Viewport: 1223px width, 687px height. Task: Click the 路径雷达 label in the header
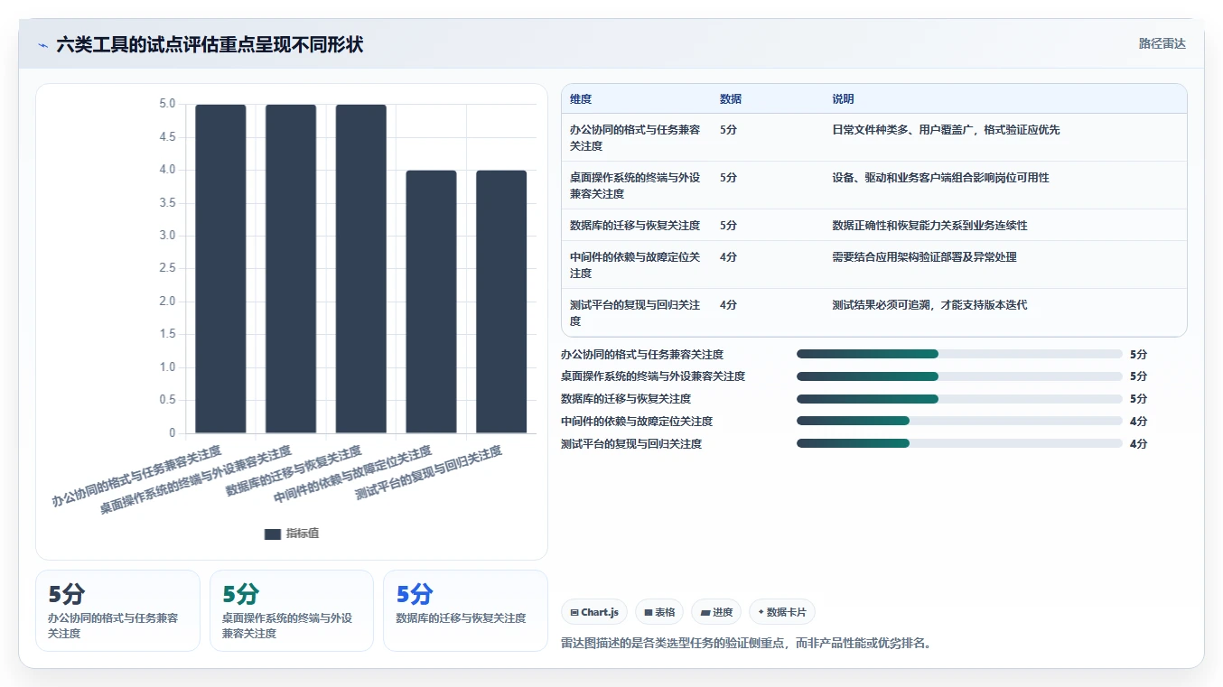tap(1162, 43)
